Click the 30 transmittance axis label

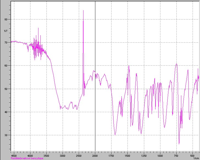[x=6, y=135]
